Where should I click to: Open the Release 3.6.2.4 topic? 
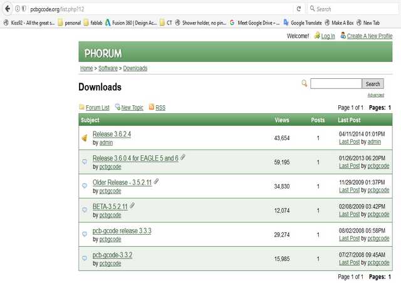[x=112, y=134]
